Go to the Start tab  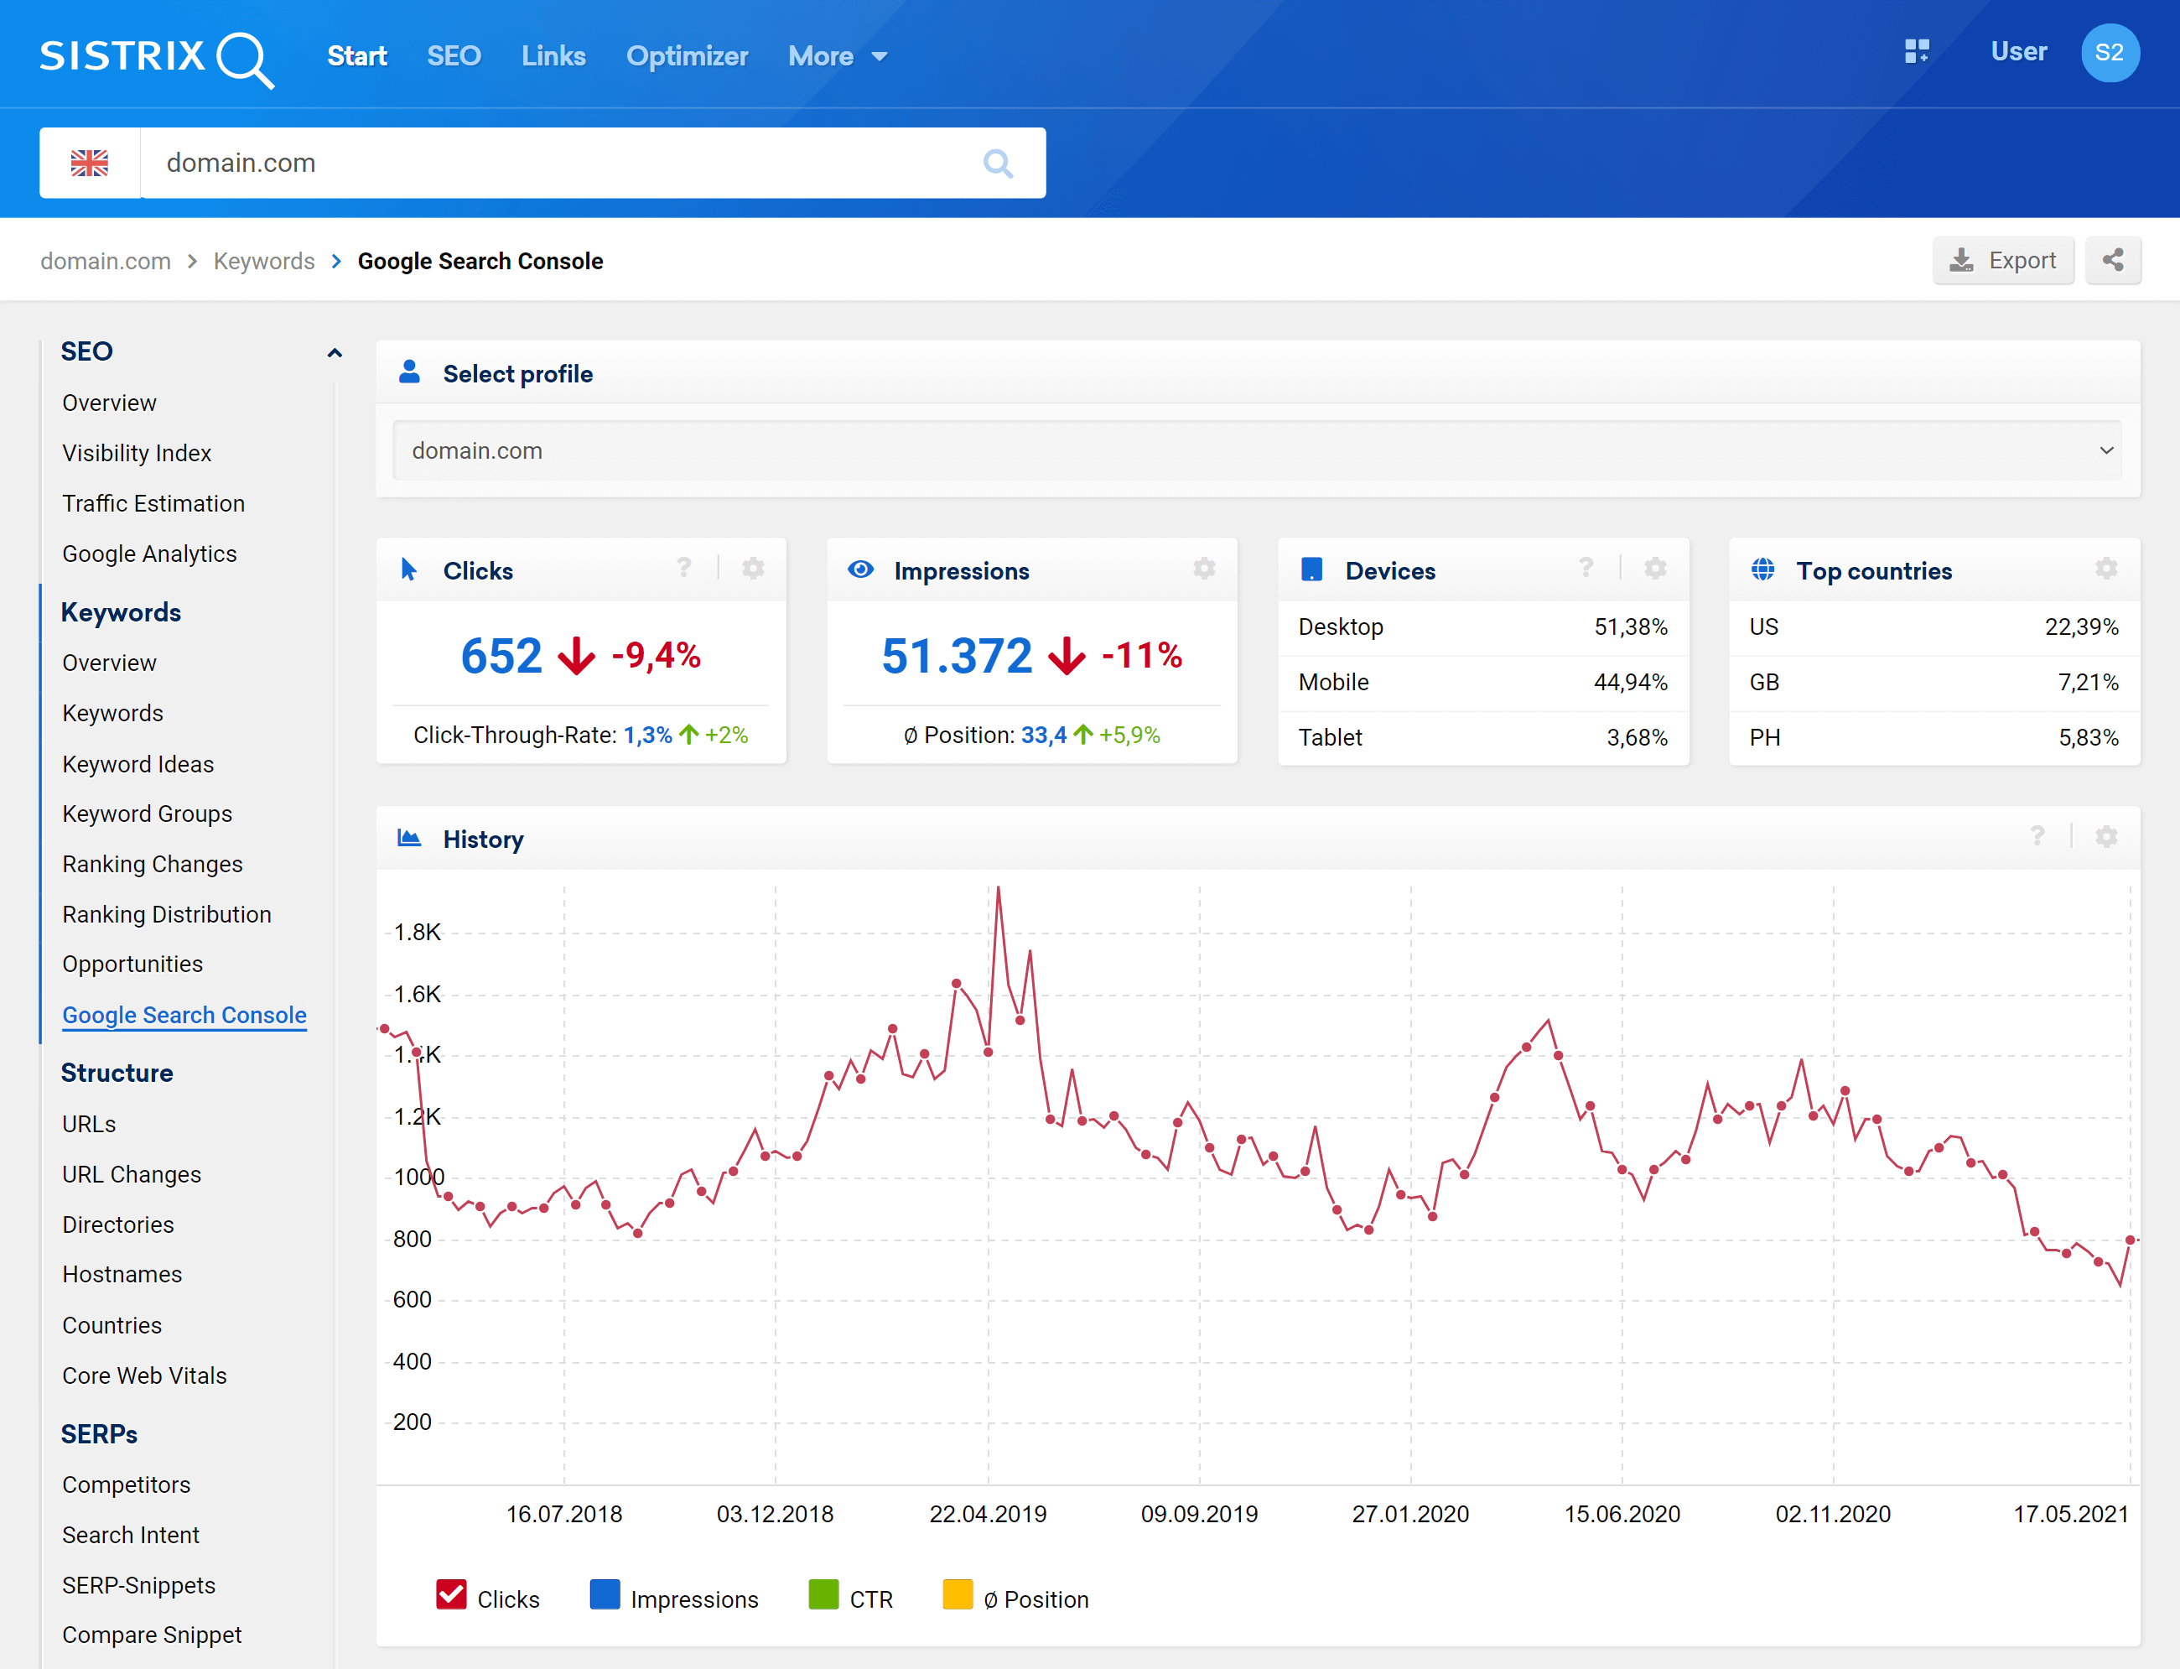coord(357,55)
